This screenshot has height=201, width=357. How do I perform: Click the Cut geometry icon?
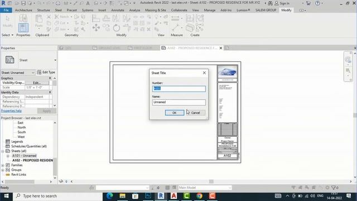(57, 23)
